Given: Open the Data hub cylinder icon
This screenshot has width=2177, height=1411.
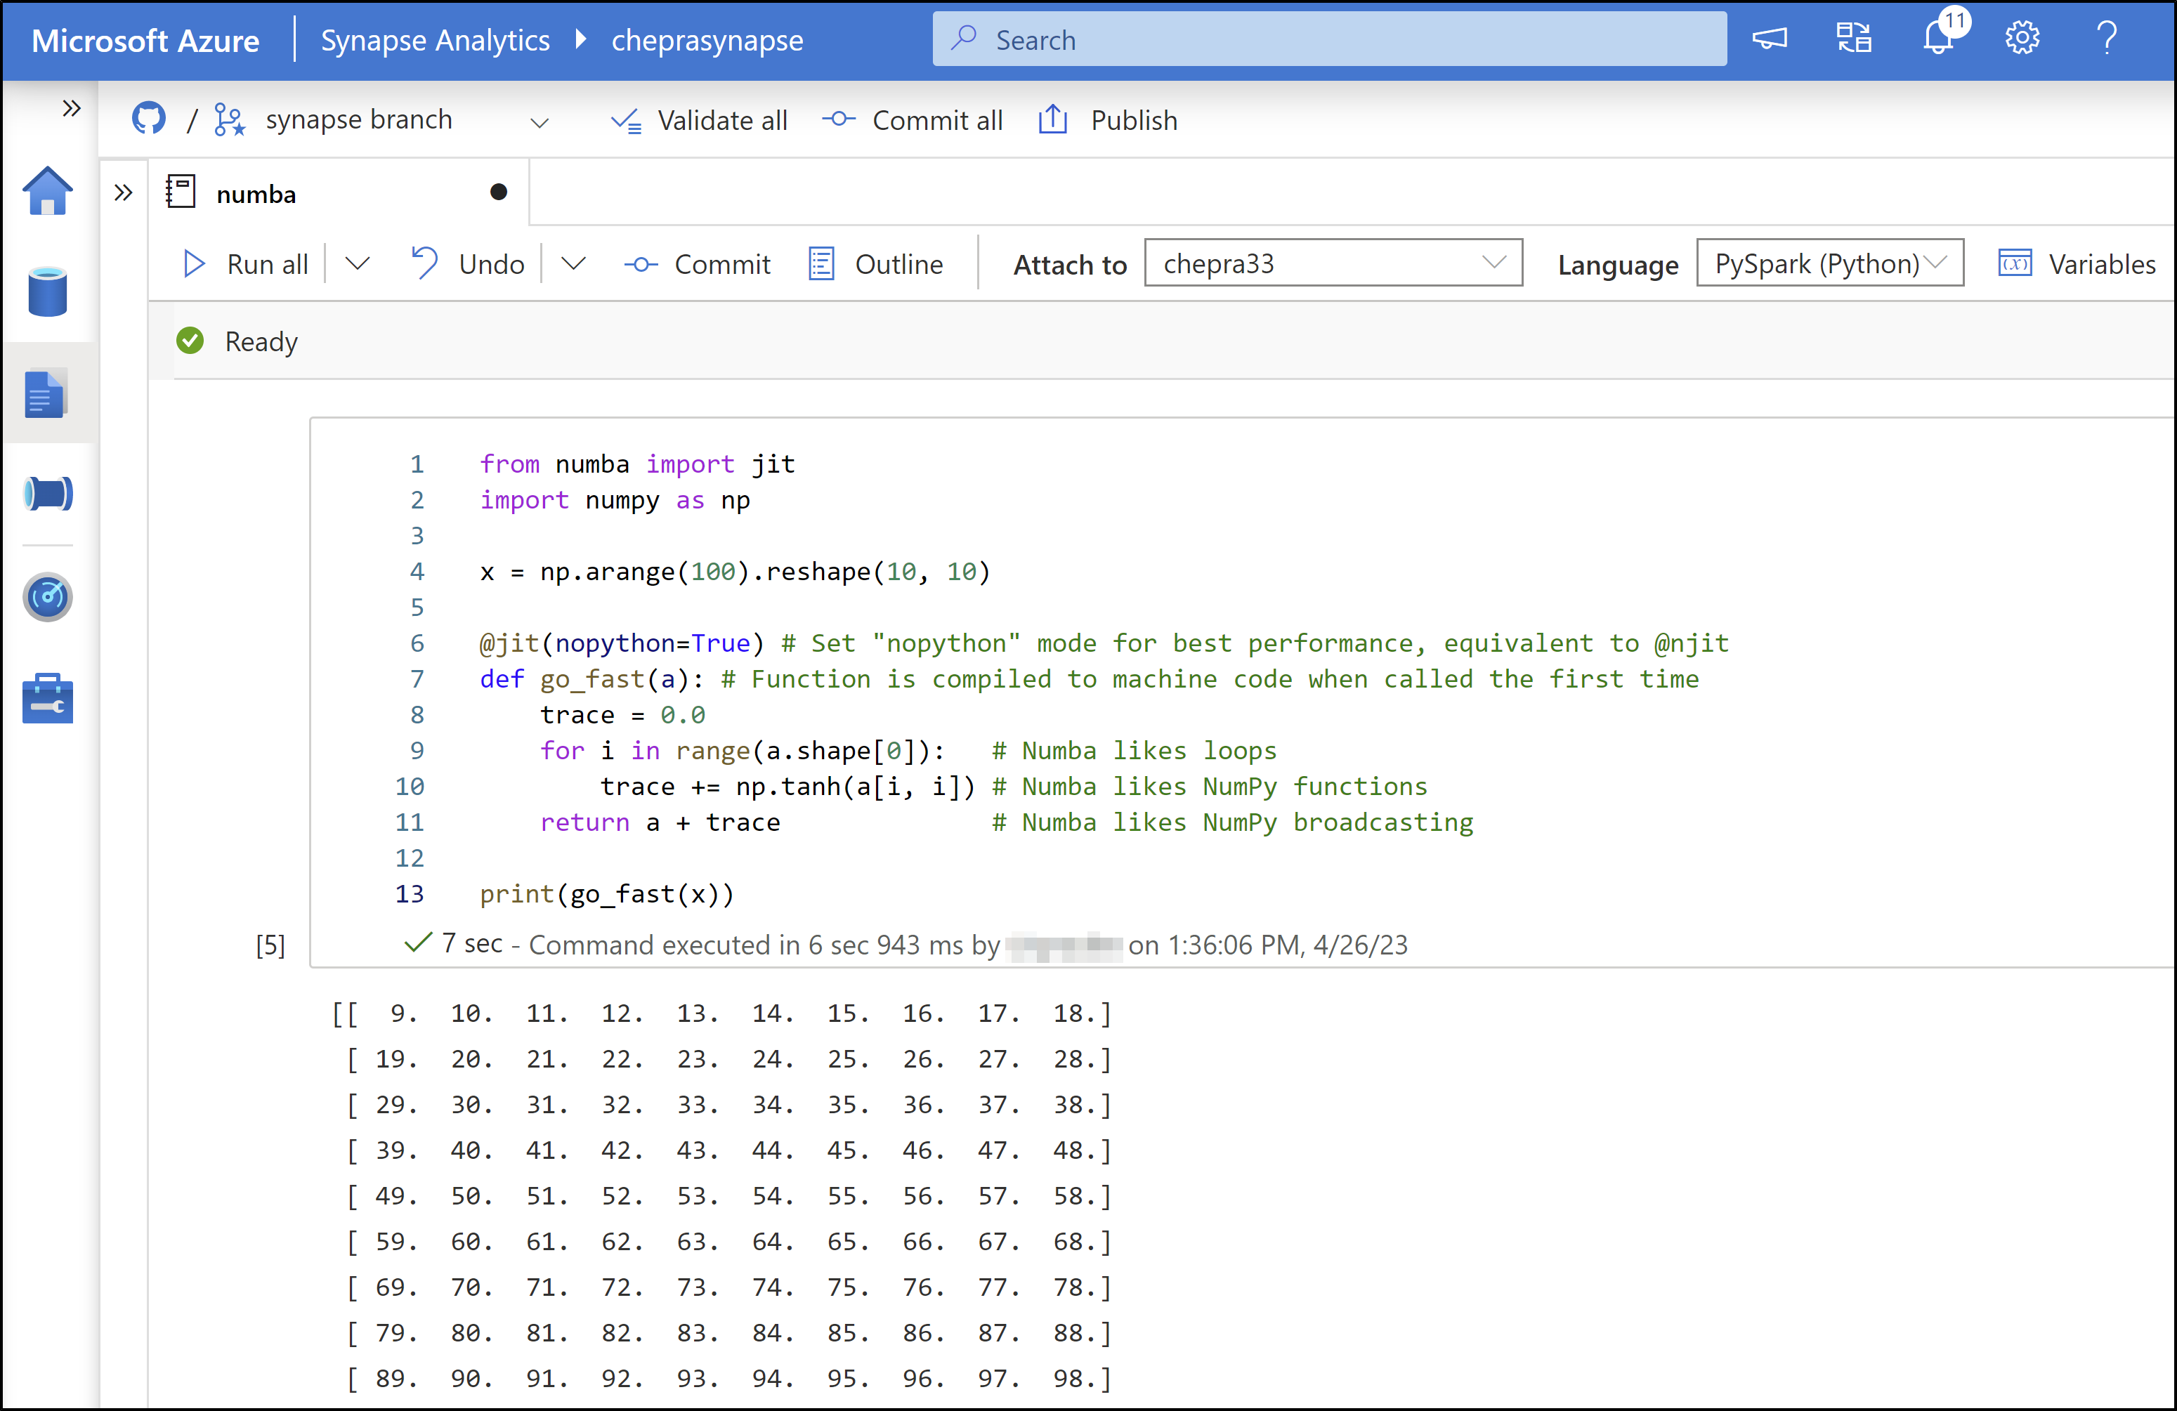Looking at the screenshot, I should point(48,291).
